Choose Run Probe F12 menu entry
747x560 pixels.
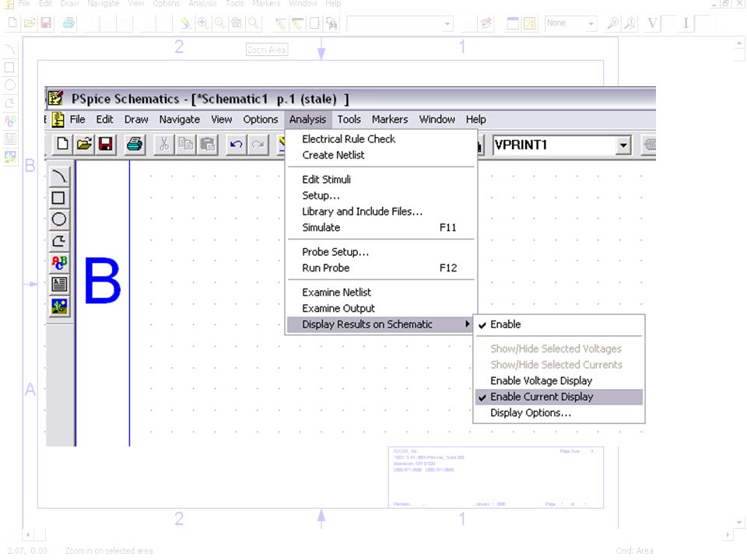tap(381, 268)
